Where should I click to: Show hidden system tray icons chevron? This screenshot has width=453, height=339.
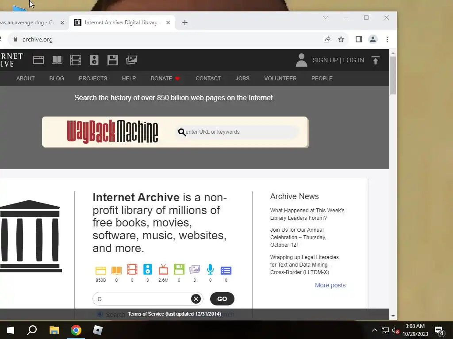click(x=374, y=330)
